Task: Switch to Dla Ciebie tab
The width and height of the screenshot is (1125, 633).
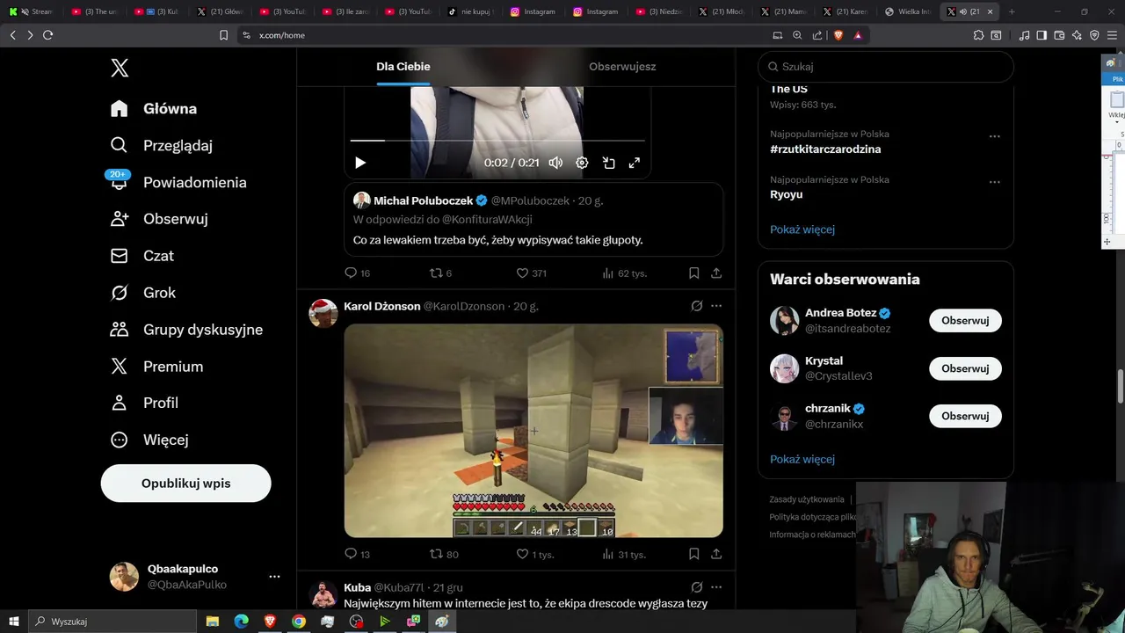Action: [403, 67]
